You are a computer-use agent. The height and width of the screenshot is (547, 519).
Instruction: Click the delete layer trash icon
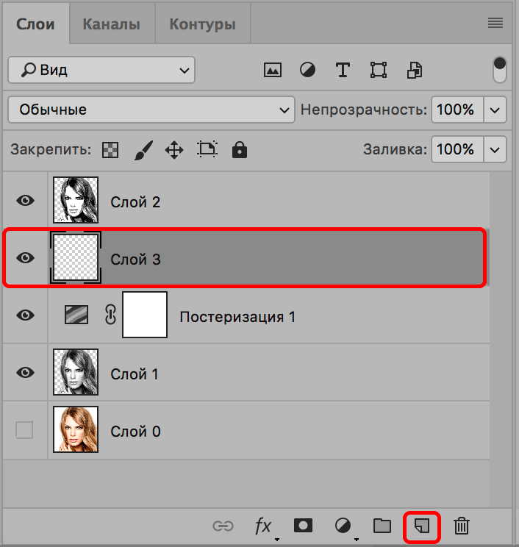(462, 526)
